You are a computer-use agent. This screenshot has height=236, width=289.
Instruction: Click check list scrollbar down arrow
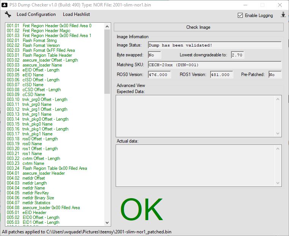click(107, 223)
